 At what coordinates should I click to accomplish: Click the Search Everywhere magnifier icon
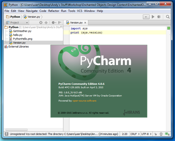[168, 17]
